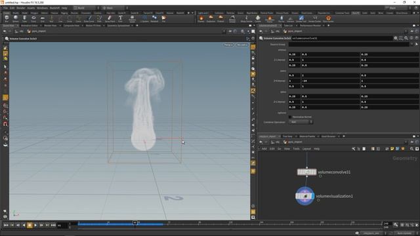Screen dimensions: 420x236
Task: Switch to the Geometry Spreadsheet tab
Action: [x=118, y=26]
